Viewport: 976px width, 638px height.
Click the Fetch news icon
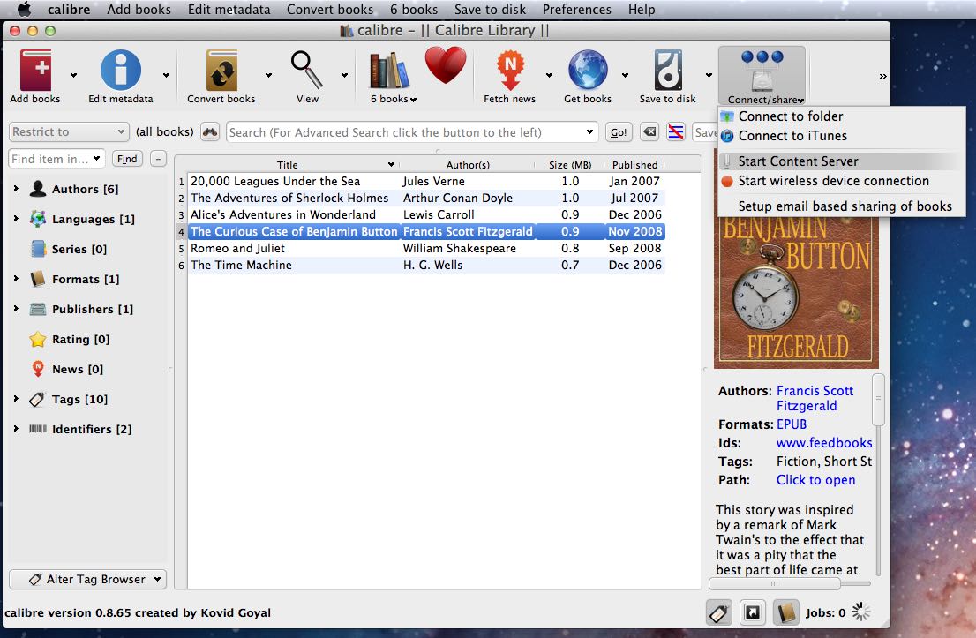510,71
